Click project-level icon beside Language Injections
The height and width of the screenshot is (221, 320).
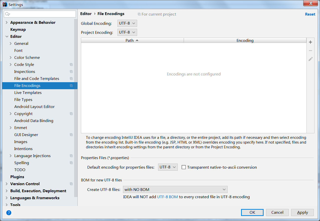(x=71, y=156)
